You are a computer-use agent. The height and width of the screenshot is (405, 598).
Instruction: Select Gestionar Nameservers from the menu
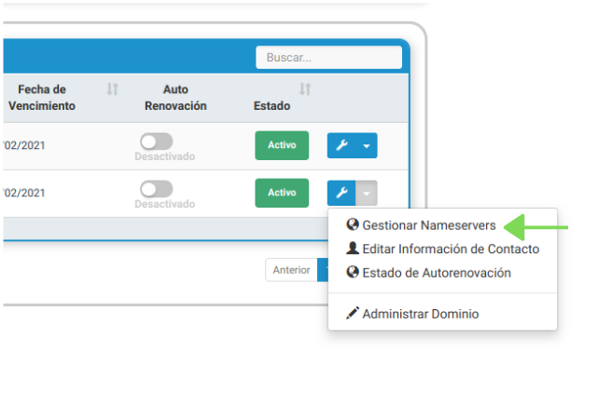click(x=428, y=225)
